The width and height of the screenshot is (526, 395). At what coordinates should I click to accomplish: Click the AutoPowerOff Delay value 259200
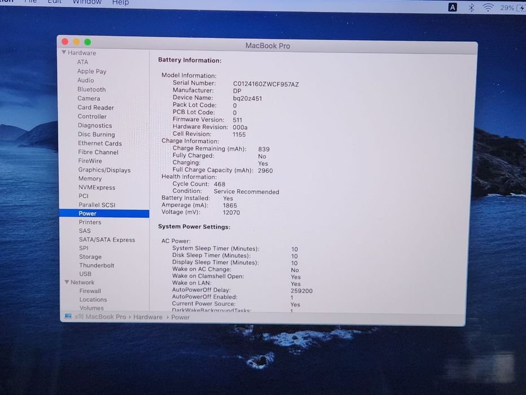coord(301,291)
